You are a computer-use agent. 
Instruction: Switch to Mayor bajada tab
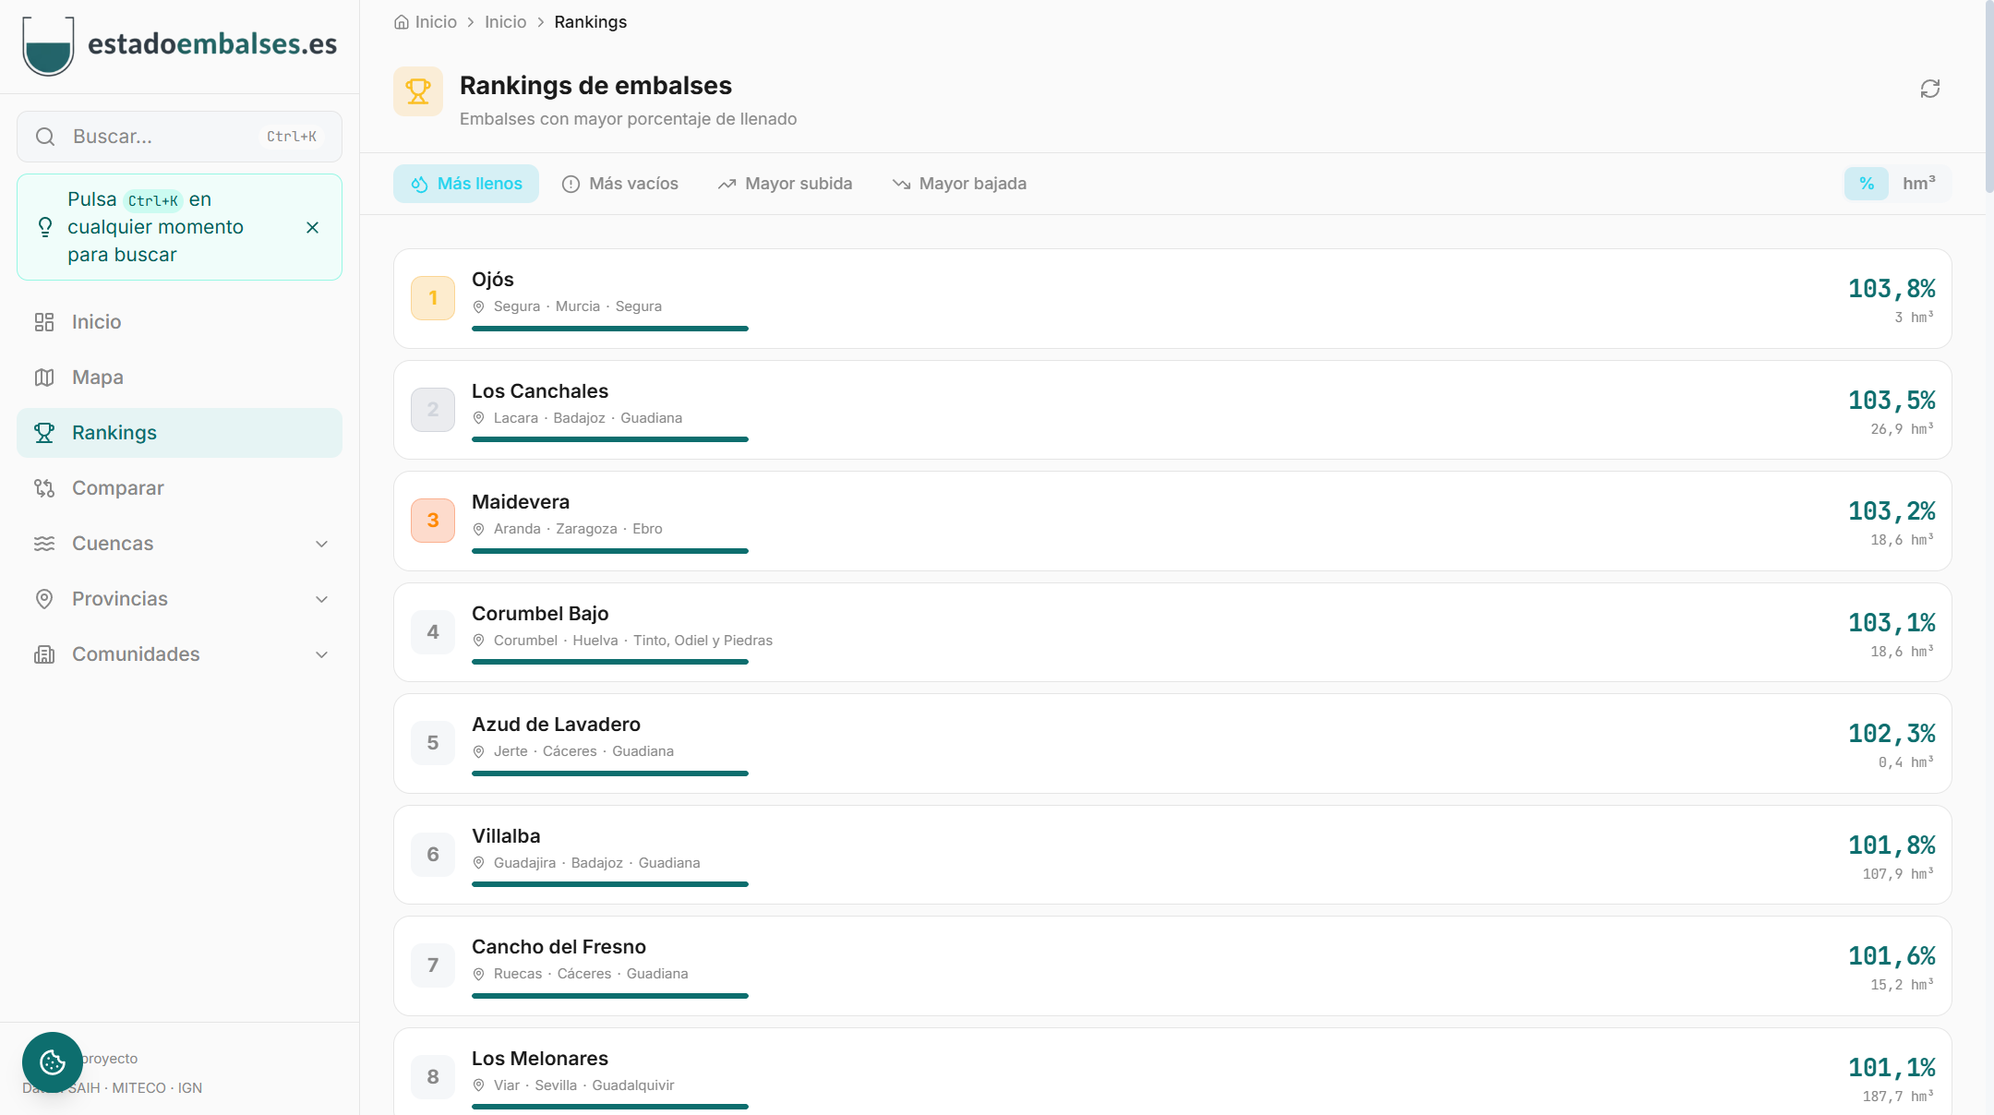(959, 184)
